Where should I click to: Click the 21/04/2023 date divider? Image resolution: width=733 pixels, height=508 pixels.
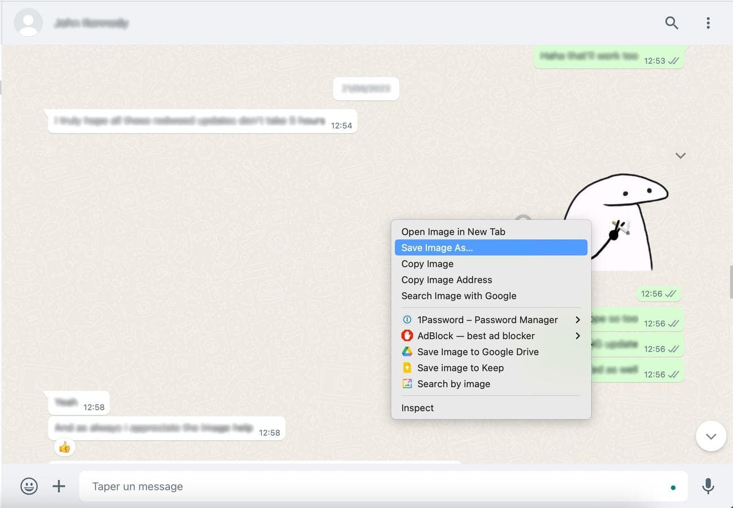click(366, 89)
